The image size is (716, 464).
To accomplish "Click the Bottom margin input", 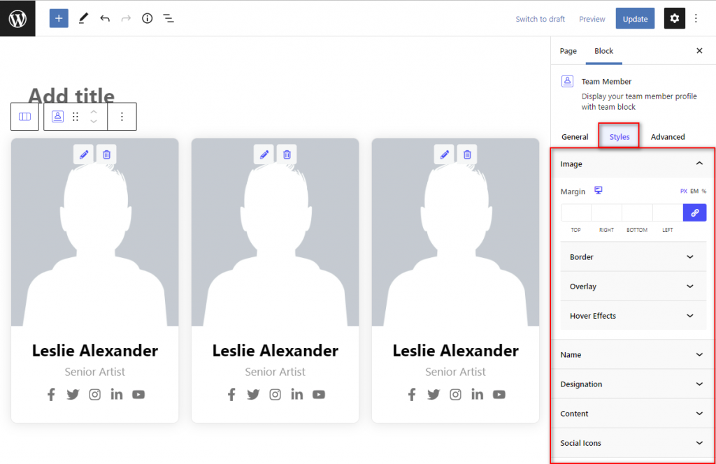I will click(637, 212).
